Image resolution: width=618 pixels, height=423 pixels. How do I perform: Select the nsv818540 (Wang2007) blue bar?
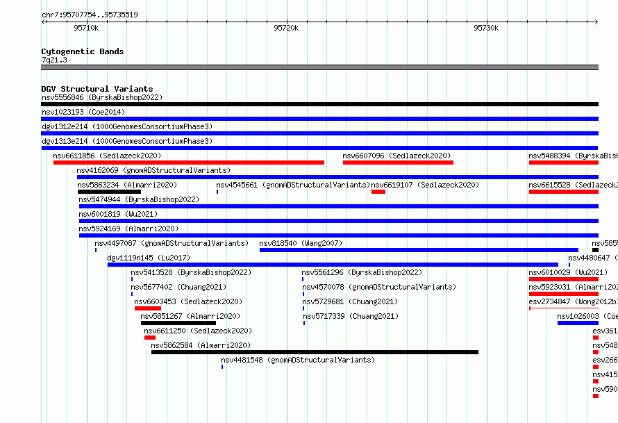tap(419, 250)
